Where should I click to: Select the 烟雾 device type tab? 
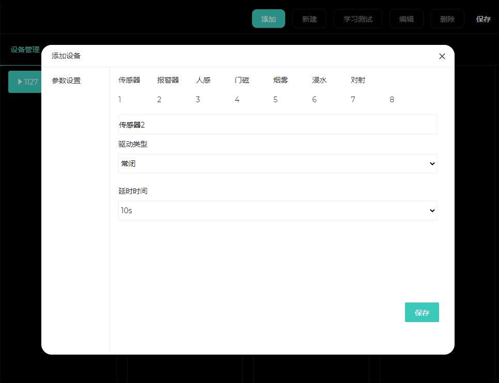[x=280, y=80]
